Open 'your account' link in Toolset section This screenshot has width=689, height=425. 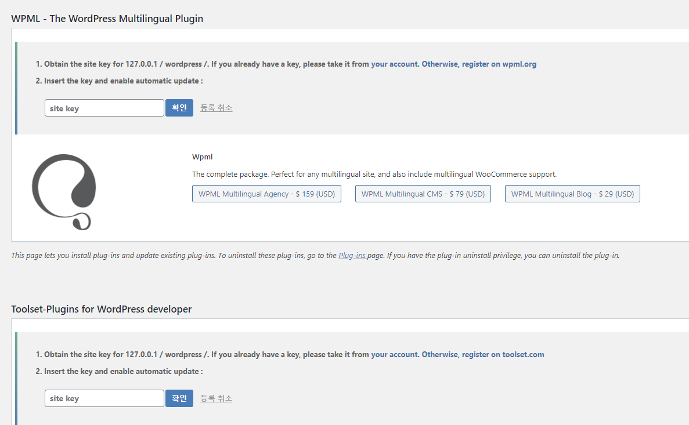click(394, 354)
